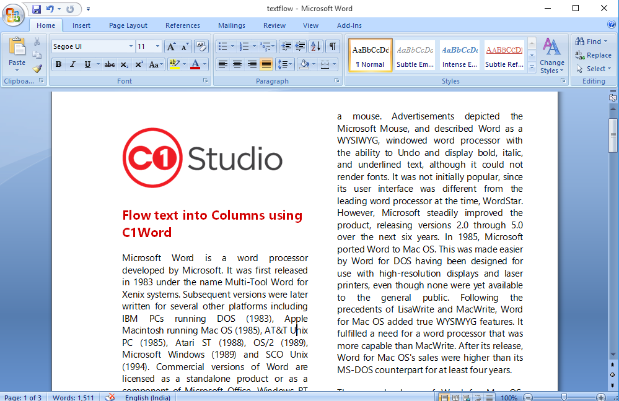Switch to the Page Layout tab
Viewport: 619px width, 401px height.
(128, 25)
